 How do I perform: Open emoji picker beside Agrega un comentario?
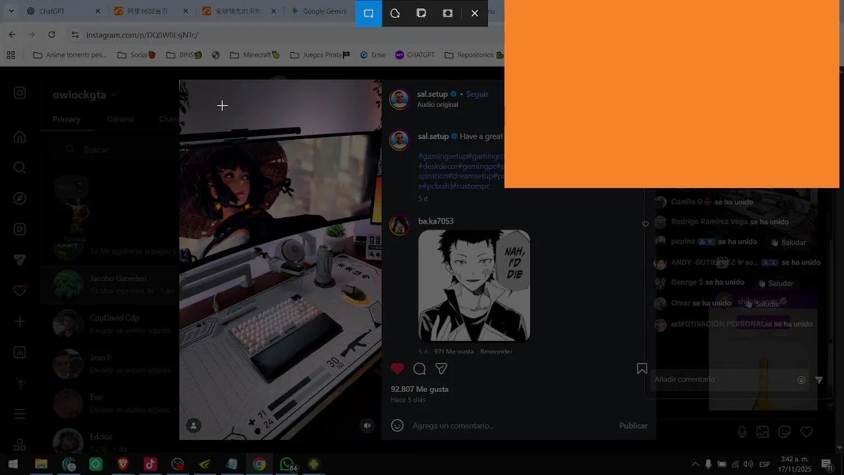(397, 426)
